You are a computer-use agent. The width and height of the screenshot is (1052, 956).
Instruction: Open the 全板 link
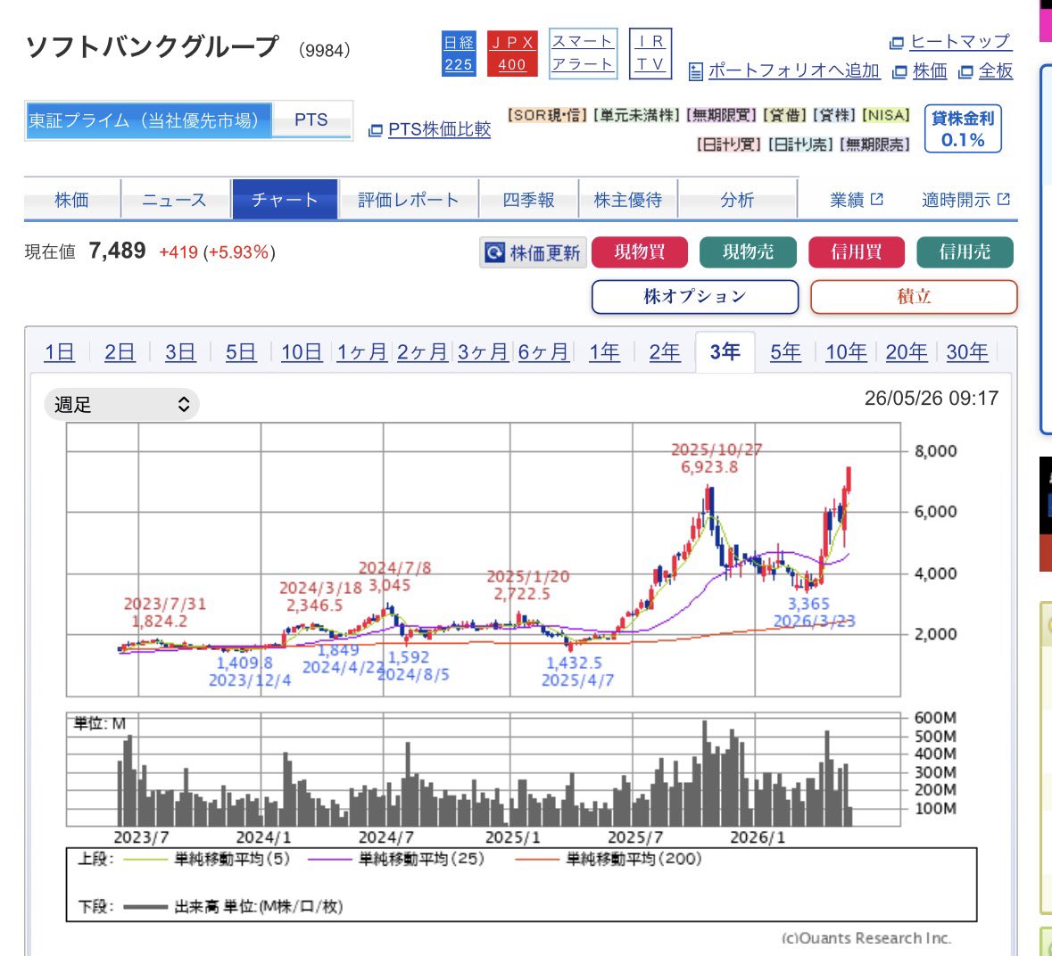tap(996, 70)
